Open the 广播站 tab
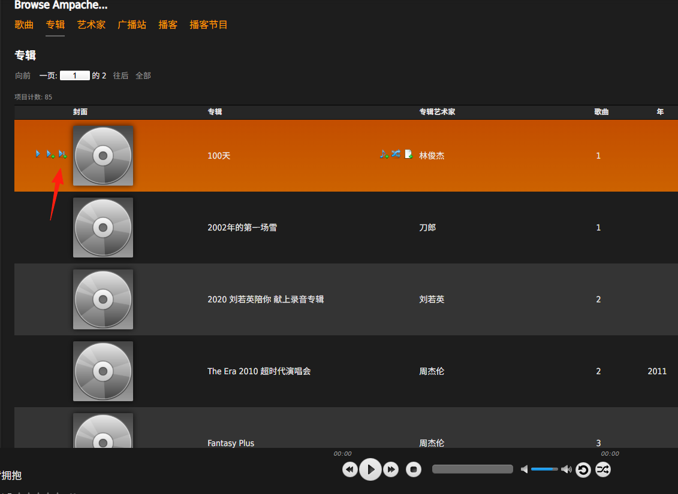 (132, 25)
